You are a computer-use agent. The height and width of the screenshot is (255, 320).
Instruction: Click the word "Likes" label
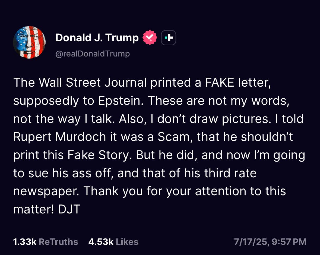[x=127, y=242]
